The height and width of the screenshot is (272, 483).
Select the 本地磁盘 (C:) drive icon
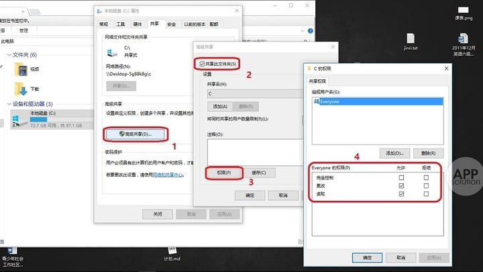19,121
